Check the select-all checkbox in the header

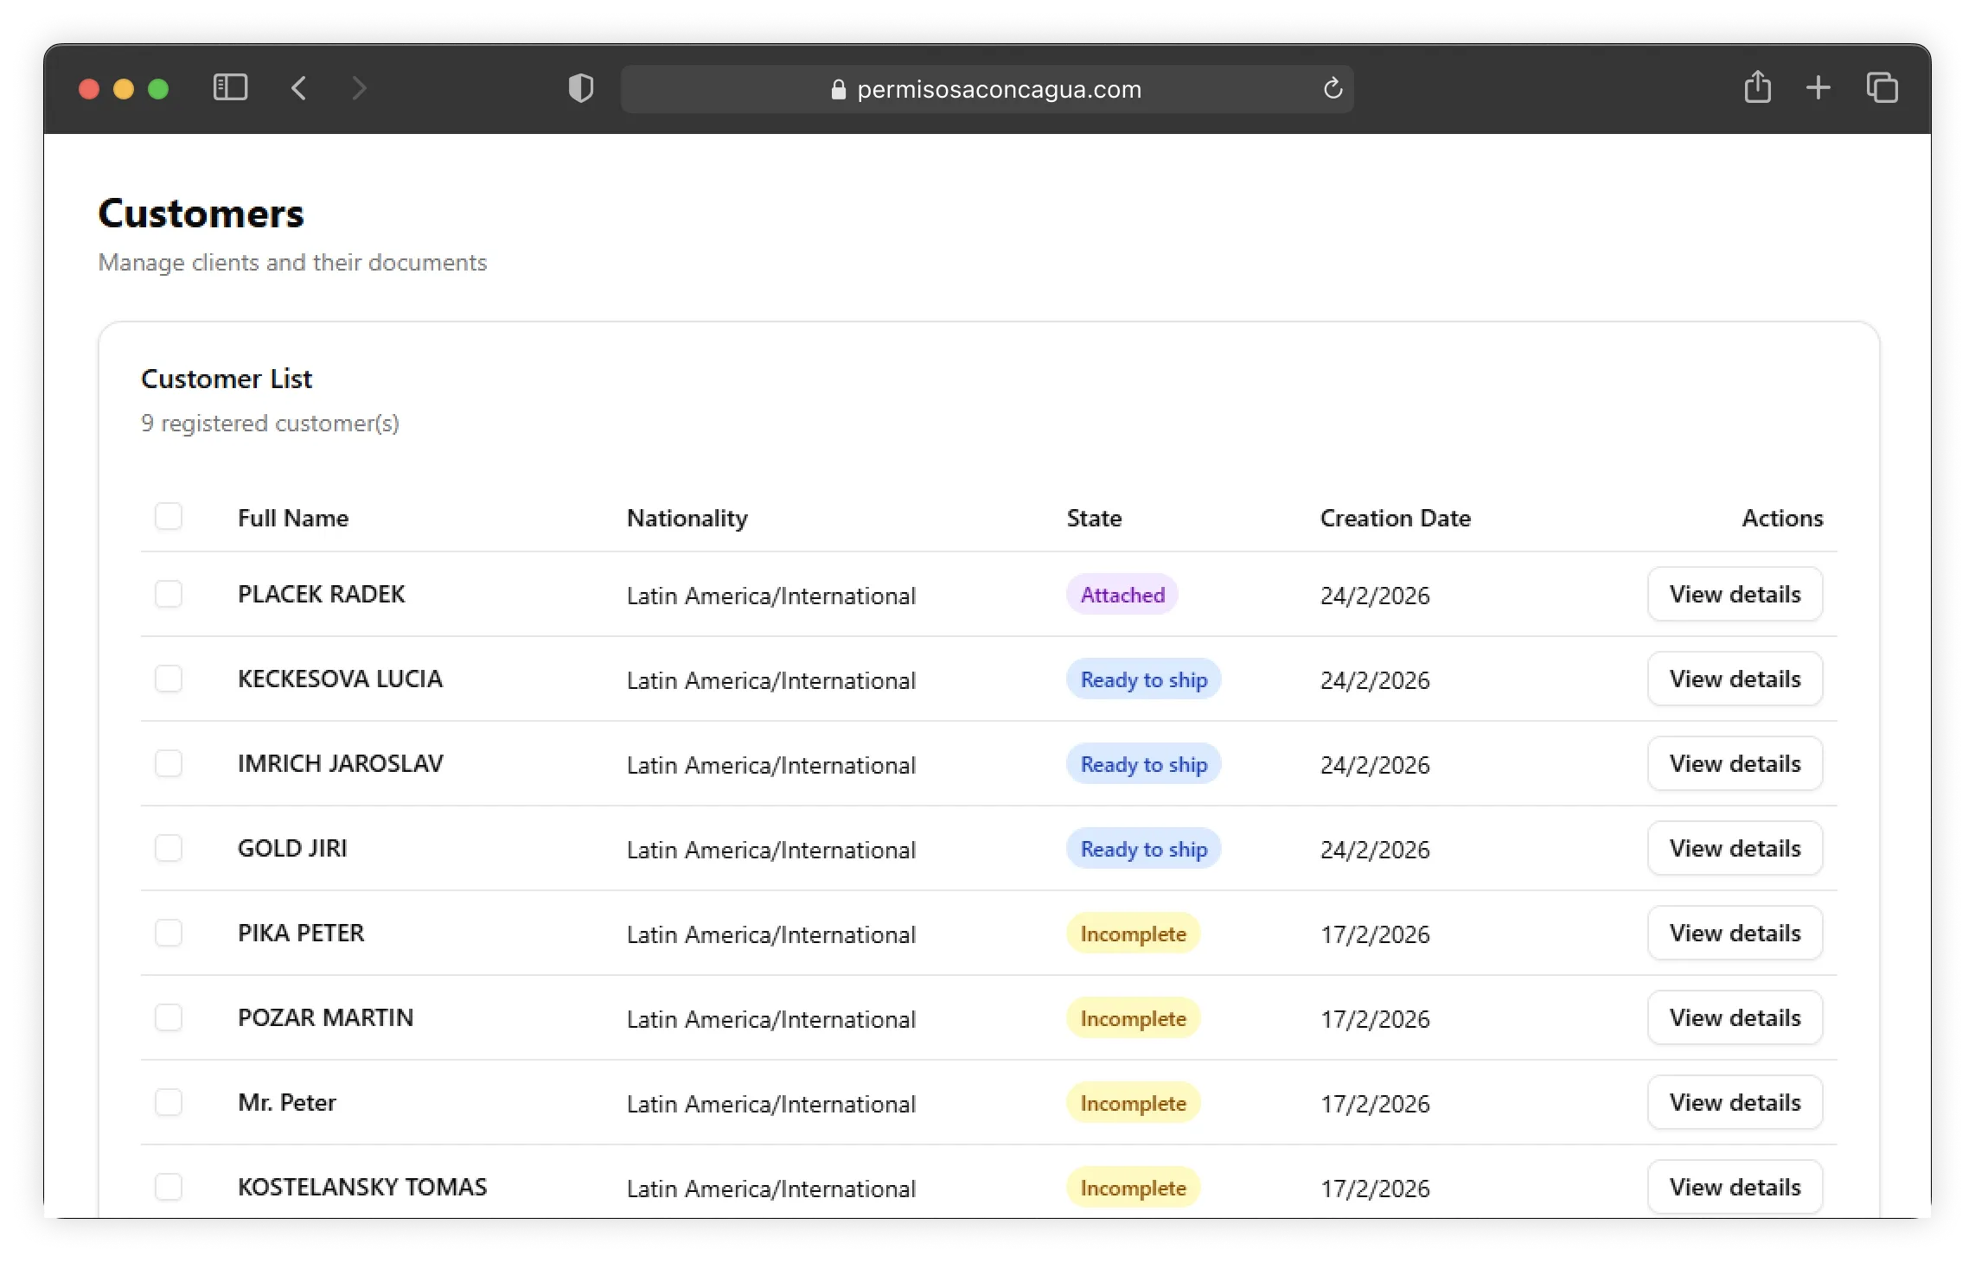click(x=169, y=516)
